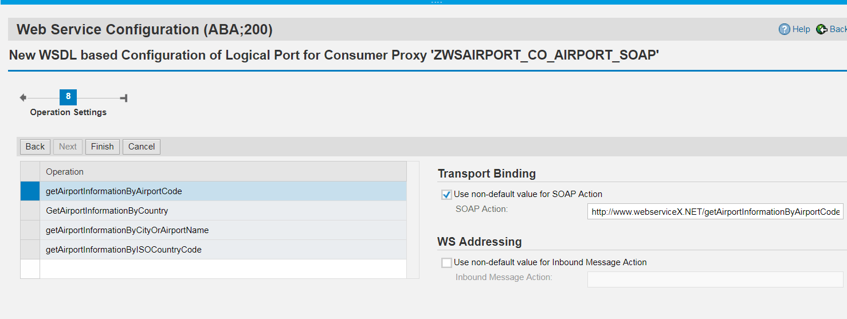Click the green Back arrow icon in header
Viewport: 847px width, 319px height.
(x=822, y=29)
